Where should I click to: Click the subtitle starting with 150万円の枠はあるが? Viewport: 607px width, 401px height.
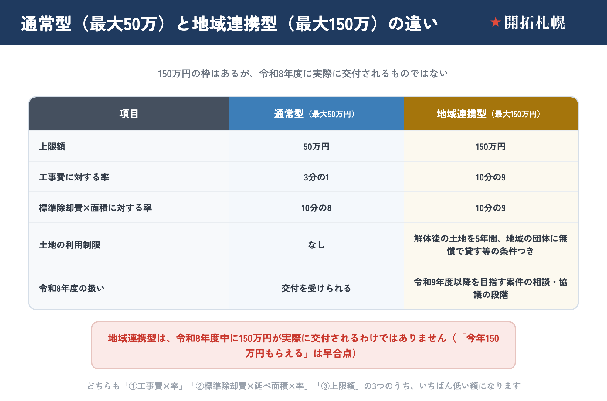[303, 74]
